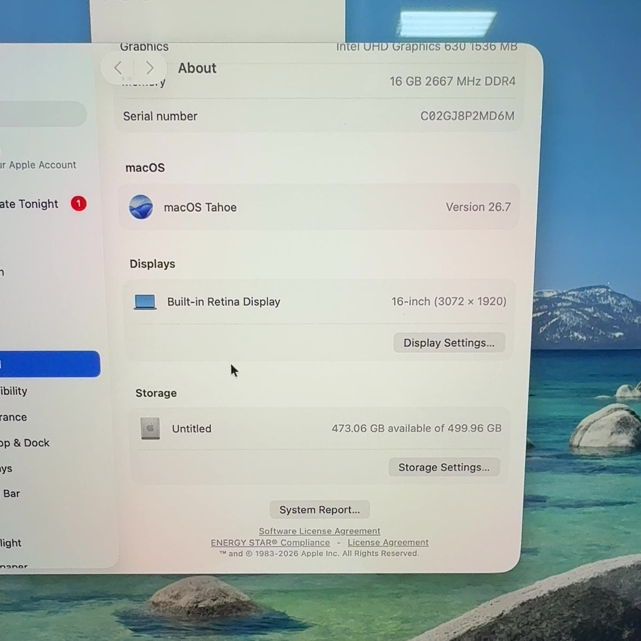This screenshot has height=641, width=641.
Task: Click the 'Displays' section heading
Action: click(x=152, y=264)
